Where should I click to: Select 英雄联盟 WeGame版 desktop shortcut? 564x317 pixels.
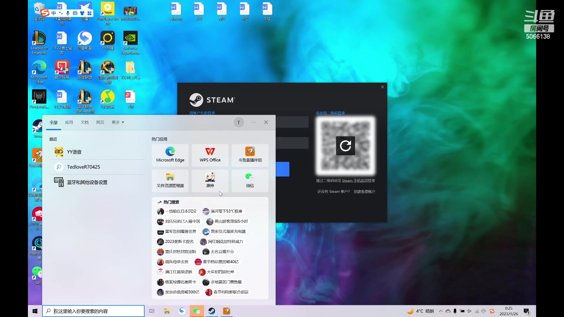pos(85,102)
